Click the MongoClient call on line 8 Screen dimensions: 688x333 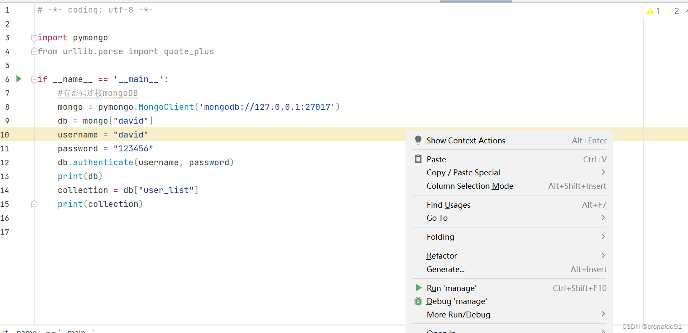pos(166,107)
